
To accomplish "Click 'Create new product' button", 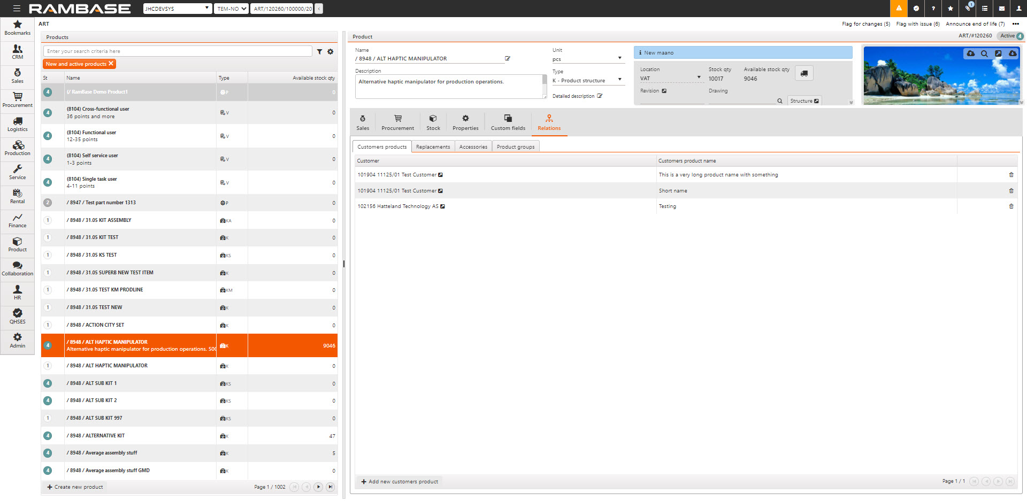I will 75,487.
